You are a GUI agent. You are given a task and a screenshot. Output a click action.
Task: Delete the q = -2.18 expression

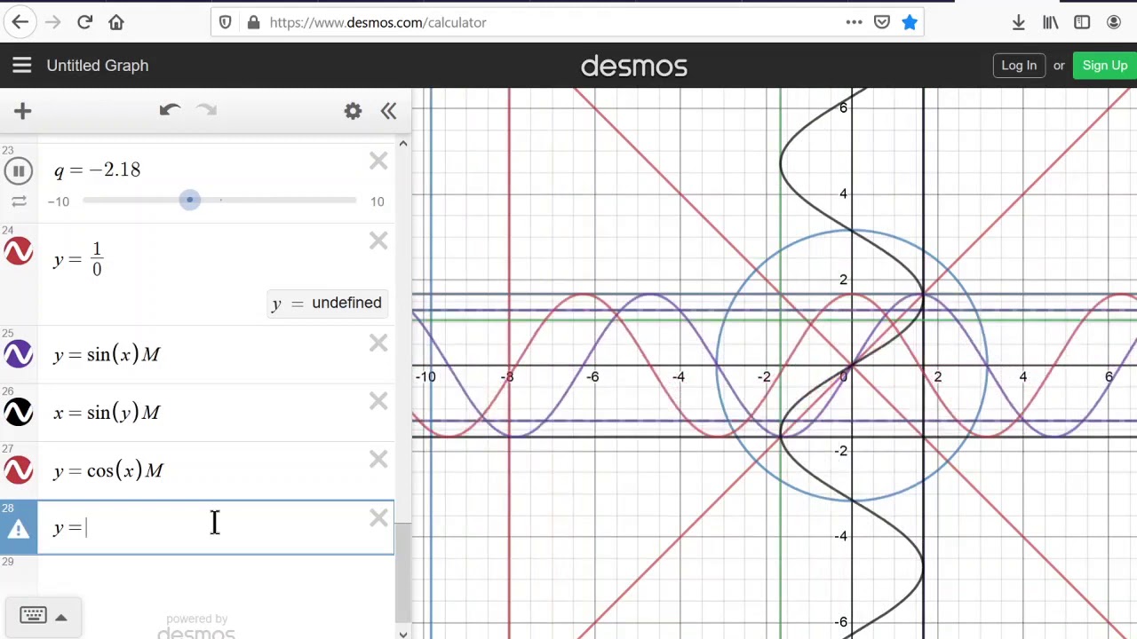pos(378,162)
